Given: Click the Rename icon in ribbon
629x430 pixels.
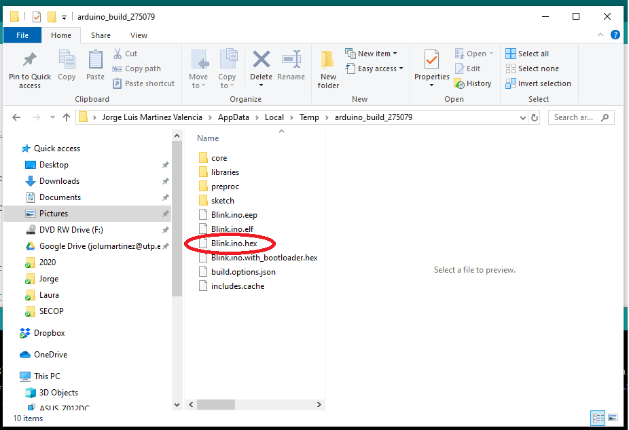Looking at the screenshot, I should coord(291,60).
